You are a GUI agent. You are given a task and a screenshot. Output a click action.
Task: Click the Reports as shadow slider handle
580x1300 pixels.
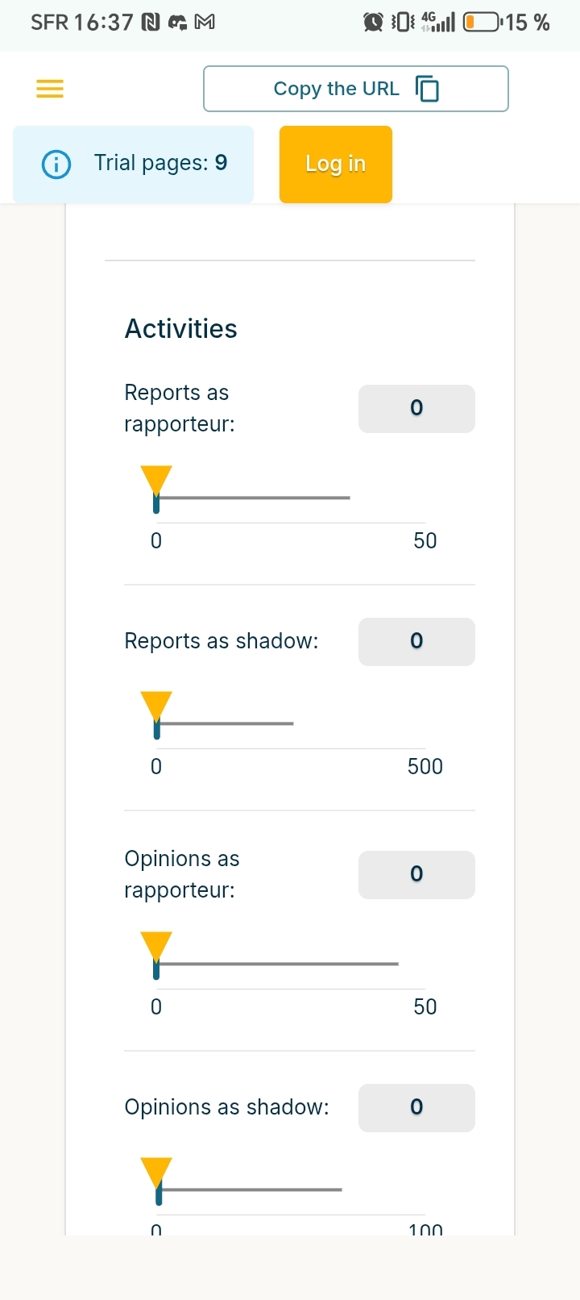point(156,707)
